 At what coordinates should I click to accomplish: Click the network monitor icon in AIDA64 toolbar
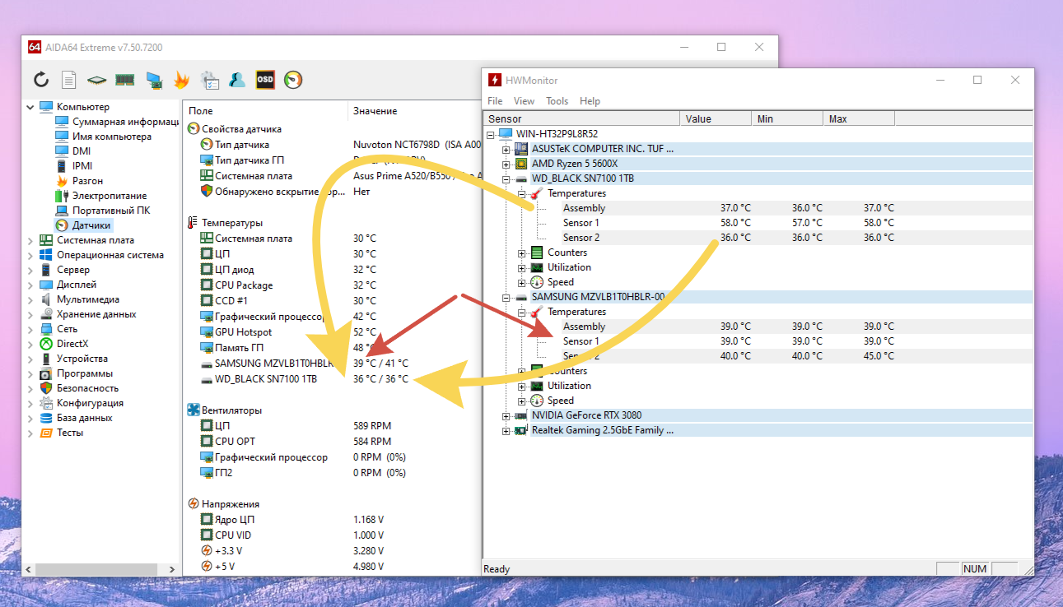click(153, 80)
